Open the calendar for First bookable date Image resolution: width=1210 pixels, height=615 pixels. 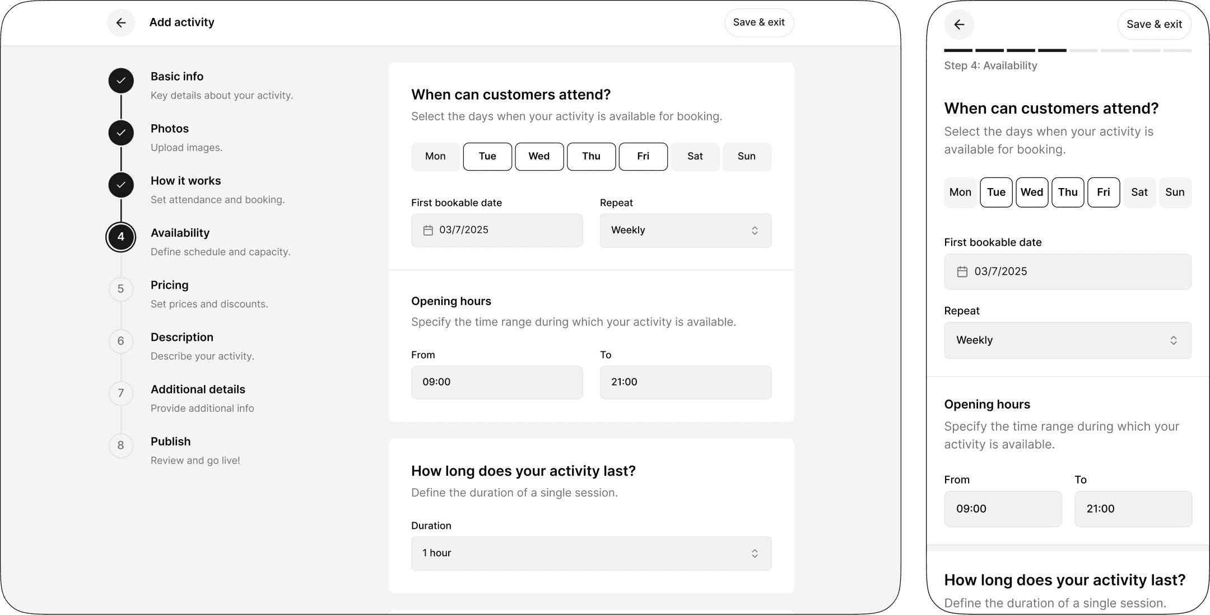click(428, 230)
